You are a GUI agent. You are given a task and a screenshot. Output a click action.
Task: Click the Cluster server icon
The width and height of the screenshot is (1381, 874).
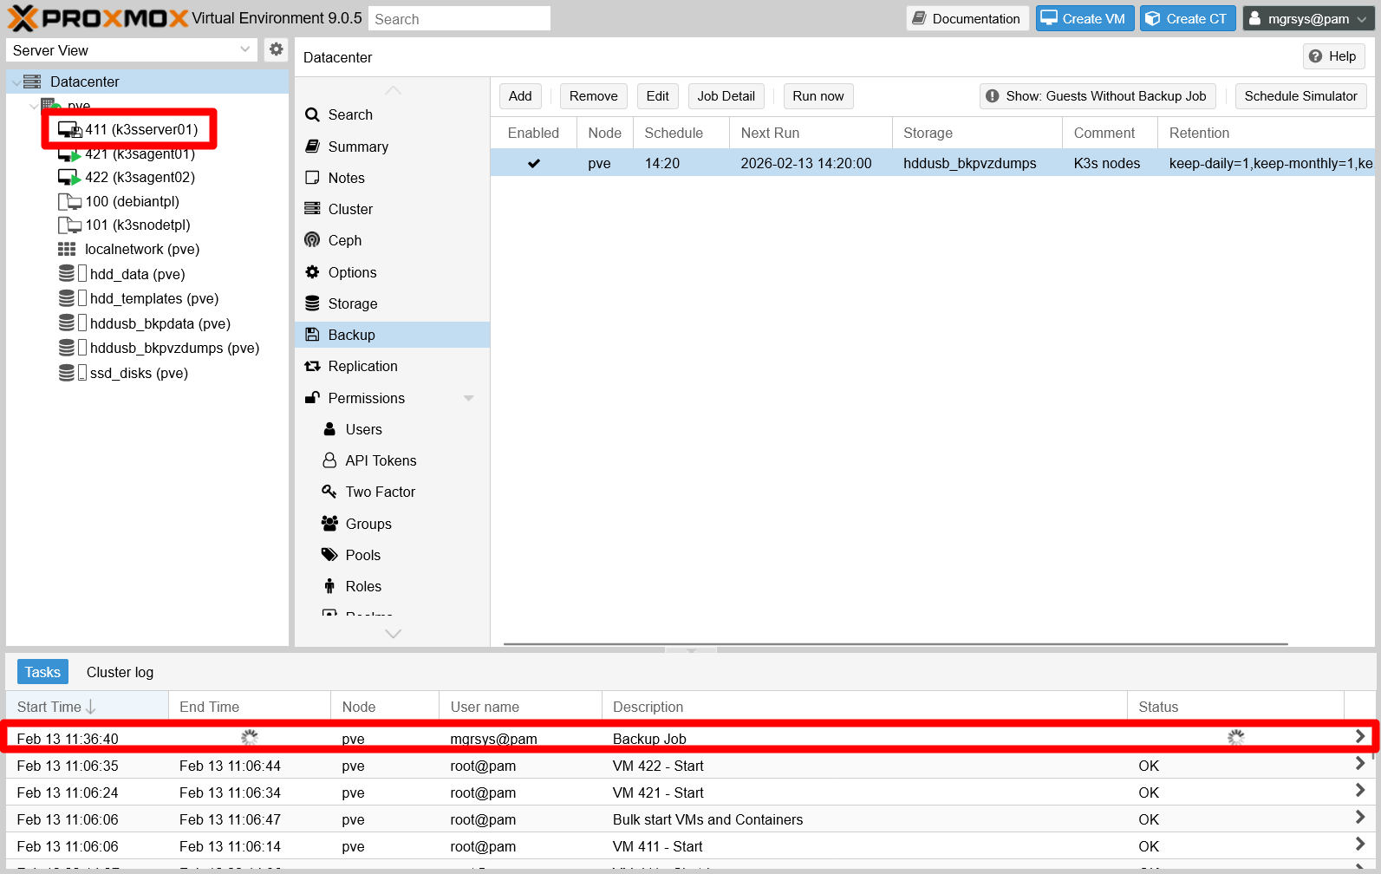312,209
